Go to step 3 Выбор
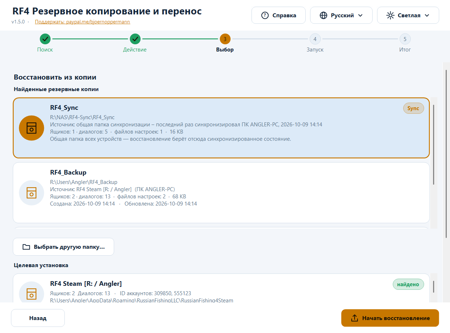450x333 pixels. coord(225,39)
